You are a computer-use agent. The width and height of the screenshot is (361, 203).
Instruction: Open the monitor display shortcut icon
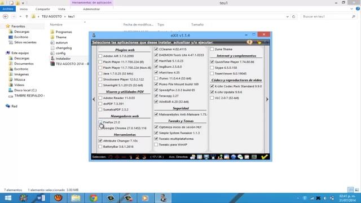pos(206,157)
